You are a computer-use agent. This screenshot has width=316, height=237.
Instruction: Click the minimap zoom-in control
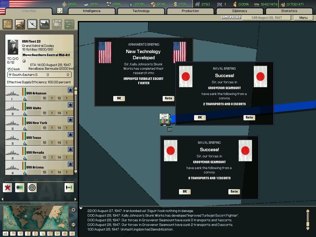[73, 210]
